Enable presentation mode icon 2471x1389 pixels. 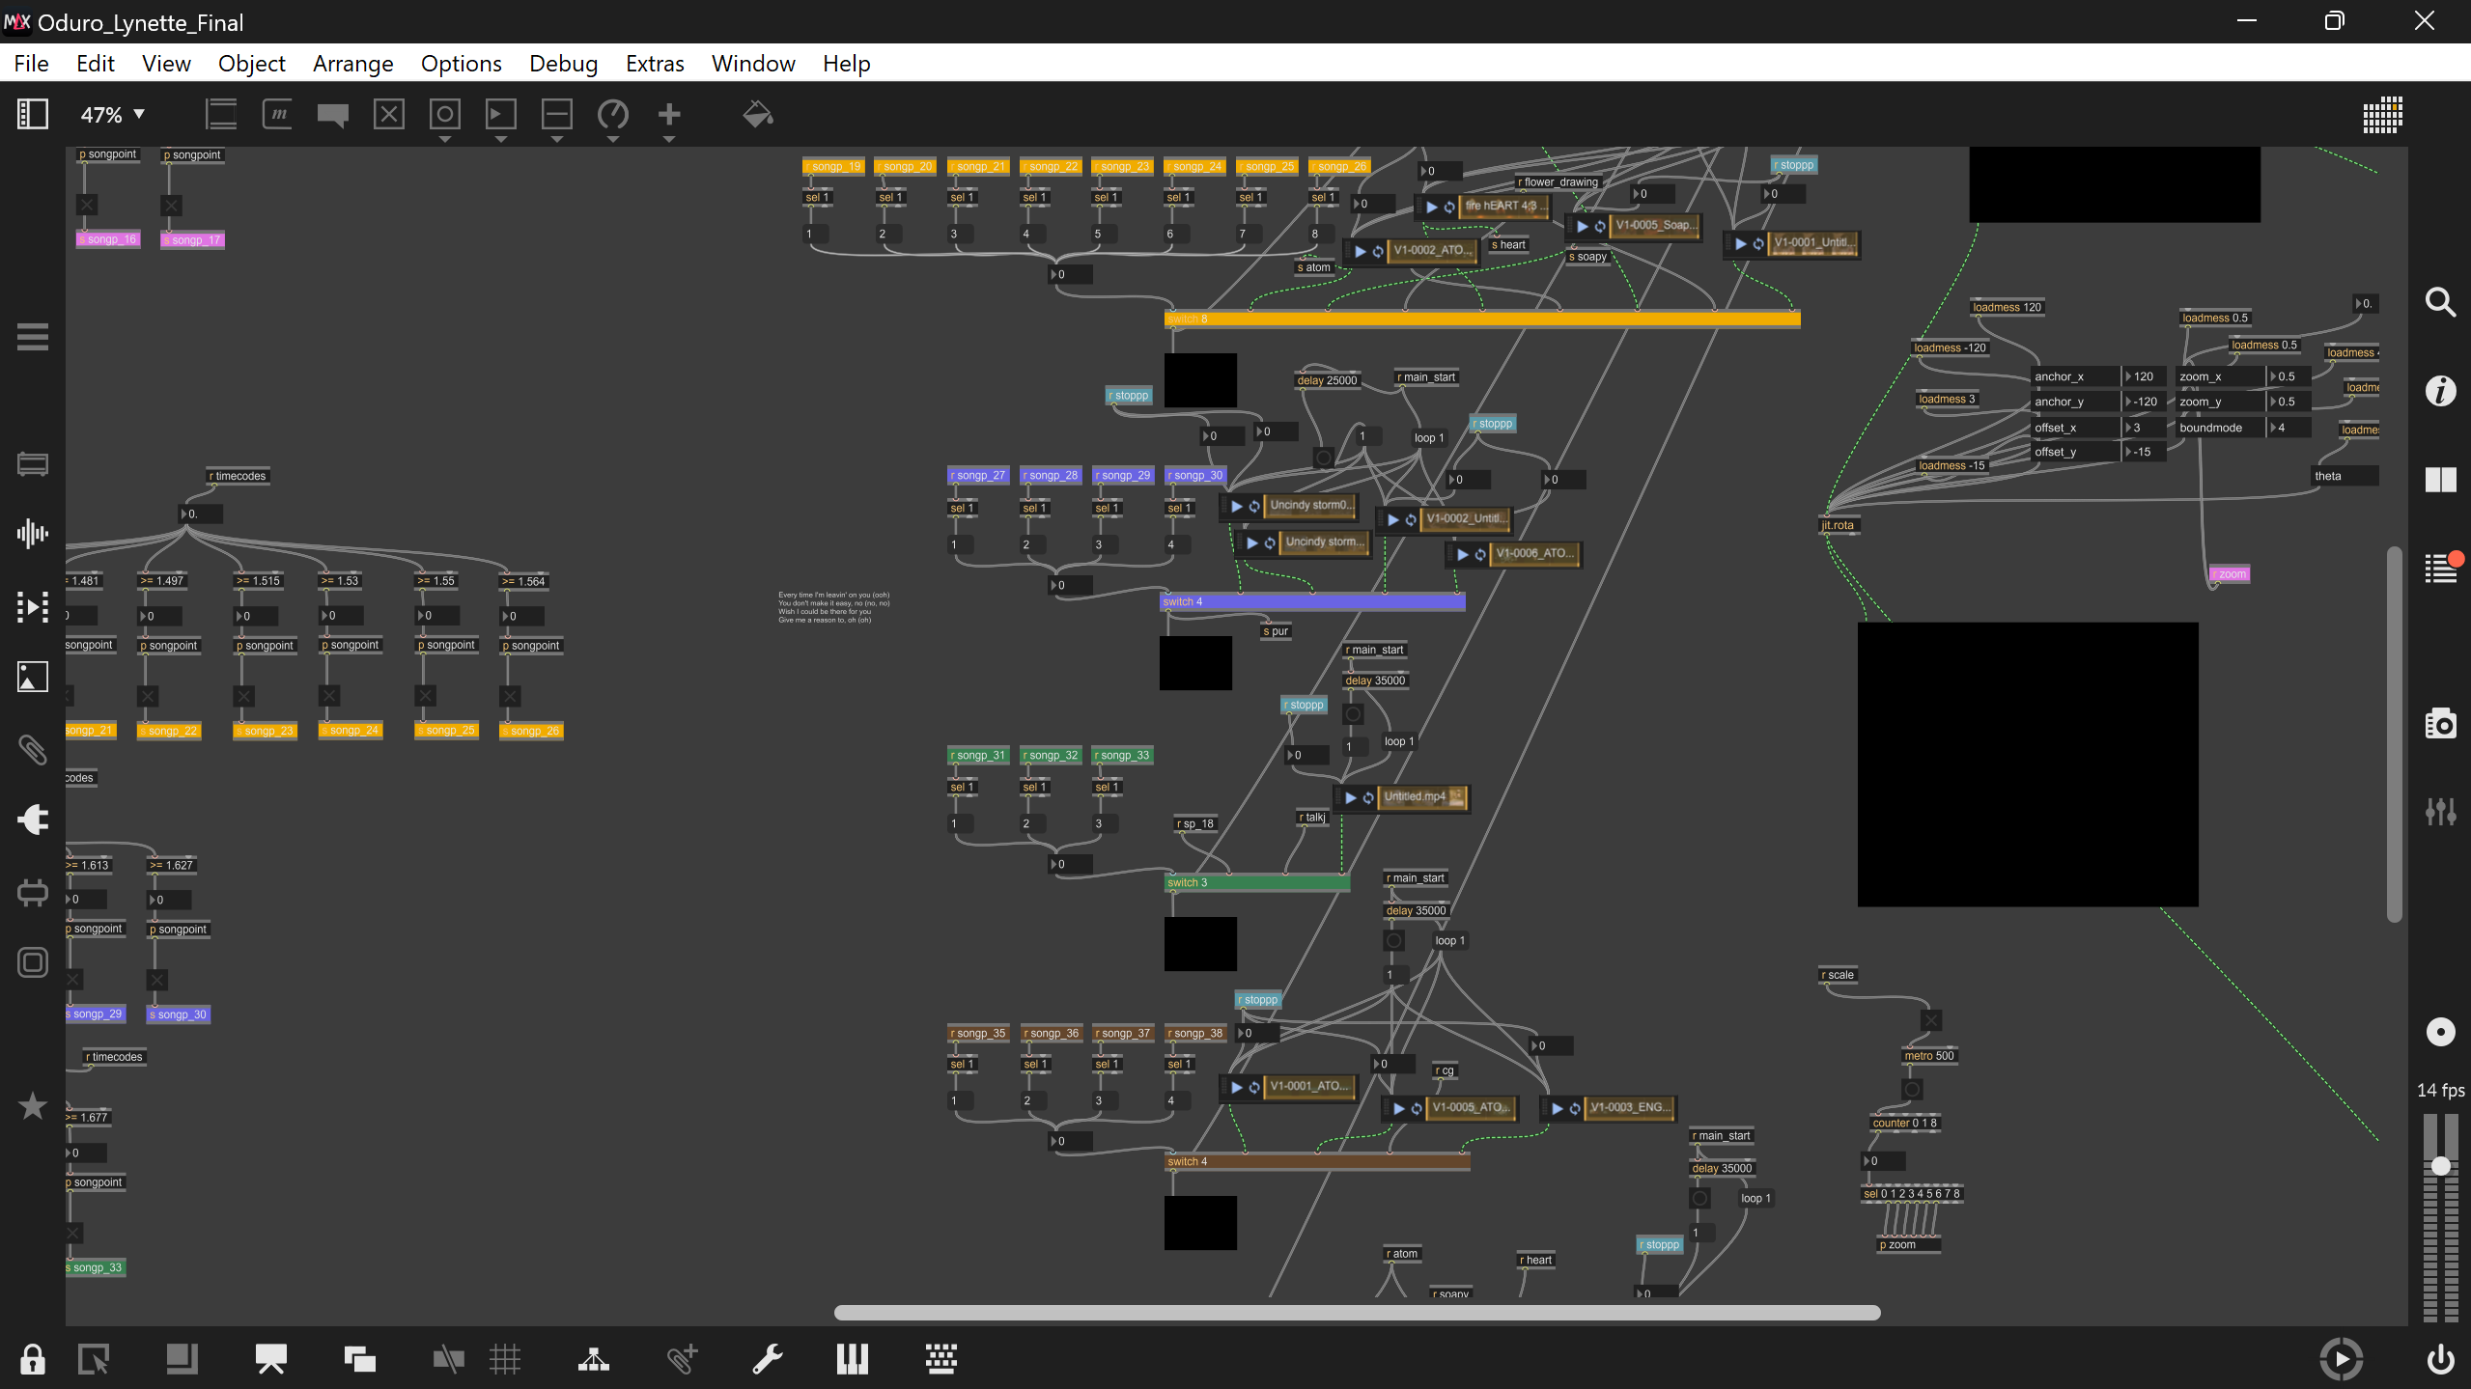point(270,1359)
